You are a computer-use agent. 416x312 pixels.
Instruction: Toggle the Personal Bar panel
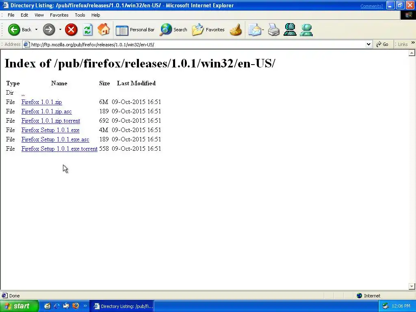[135, 30]
